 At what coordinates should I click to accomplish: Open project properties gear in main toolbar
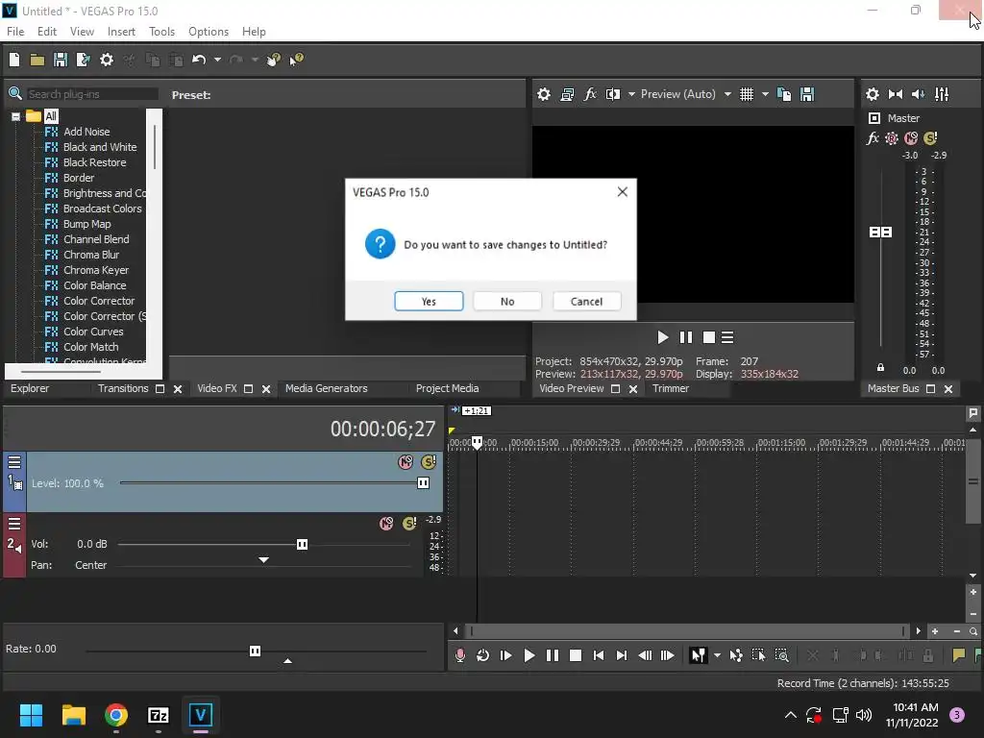(107, 60)
